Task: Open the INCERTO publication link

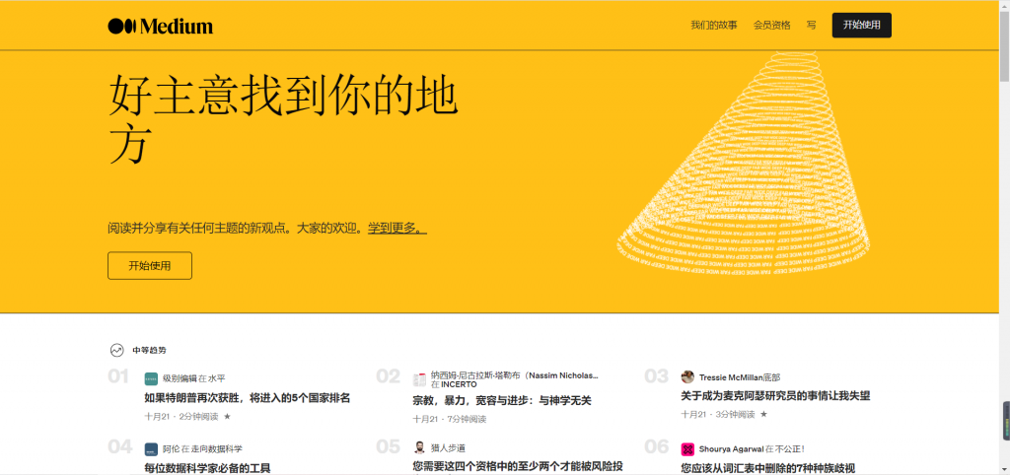Action: [x=459, y=384]
